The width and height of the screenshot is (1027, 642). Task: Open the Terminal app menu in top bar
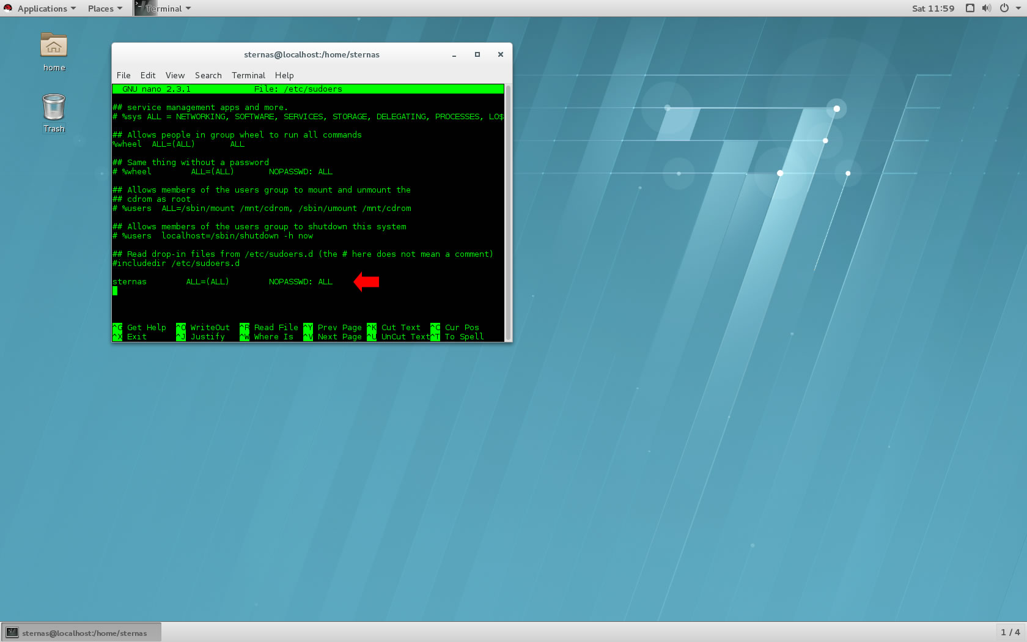click(163, 9)
